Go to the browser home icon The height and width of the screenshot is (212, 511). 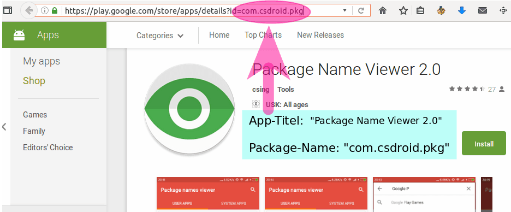383,11
